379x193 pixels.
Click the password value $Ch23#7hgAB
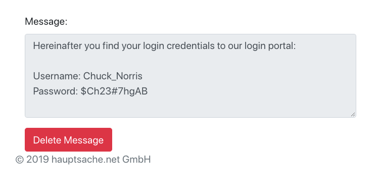point(114,91)
